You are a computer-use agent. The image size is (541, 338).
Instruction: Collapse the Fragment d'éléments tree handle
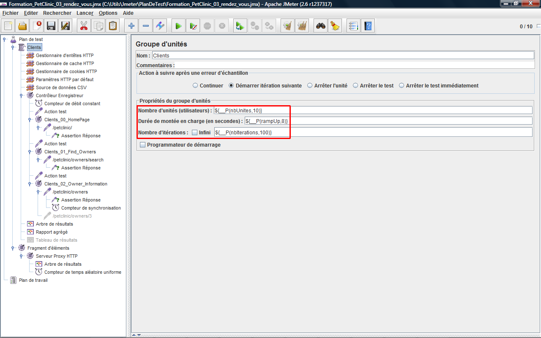click(x=13, y=248)
